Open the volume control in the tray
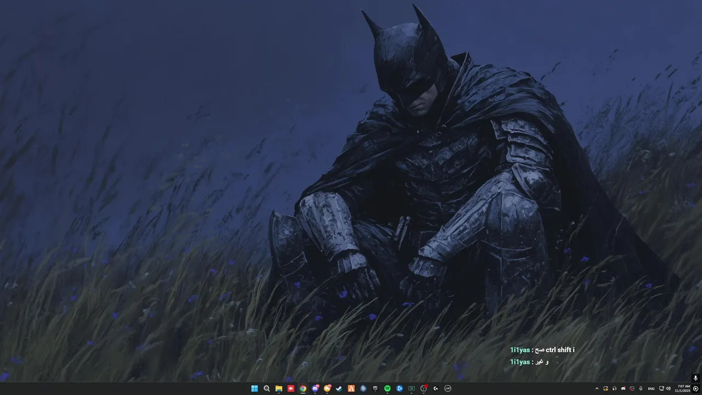 click(x=668, y=388)
